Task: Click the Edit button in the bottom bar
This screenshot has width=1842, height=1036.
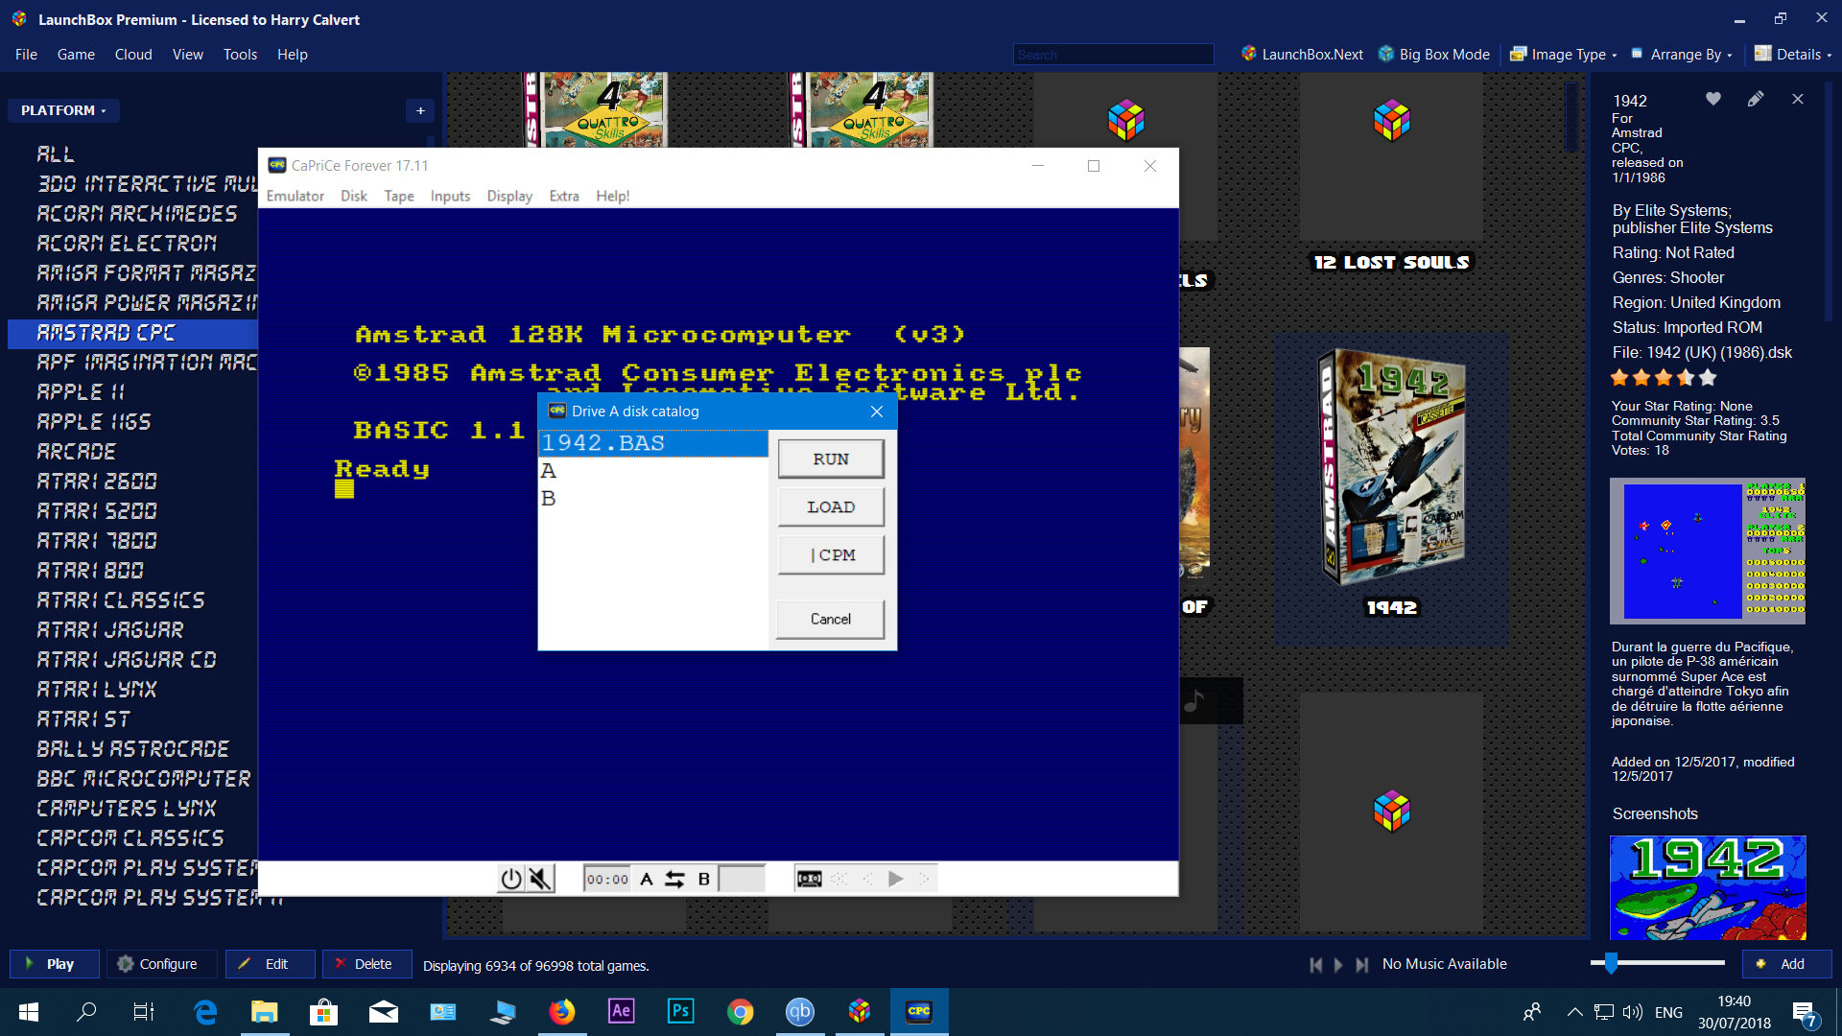Action: pos(271,963)
